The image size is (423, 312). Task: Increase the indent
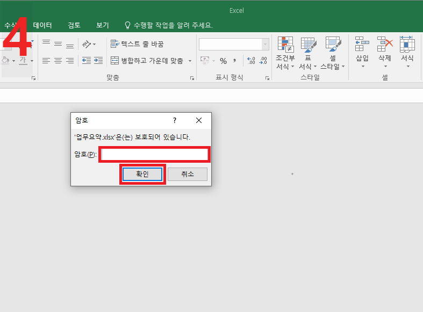(98, 61)
